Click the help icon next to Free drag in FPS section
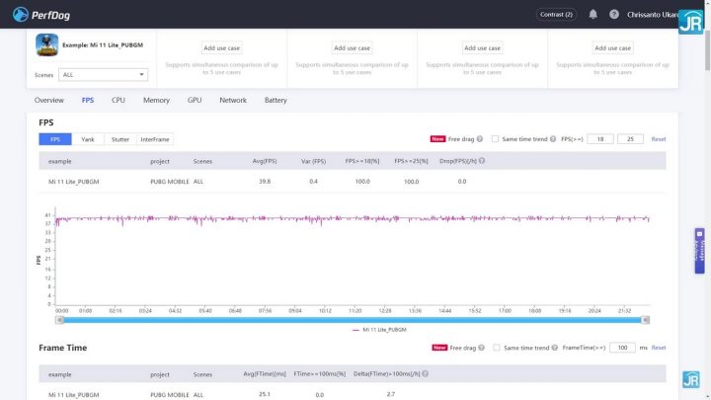This screenshot has height=400, width=711. pyautogui.click(x=480, y=139)
